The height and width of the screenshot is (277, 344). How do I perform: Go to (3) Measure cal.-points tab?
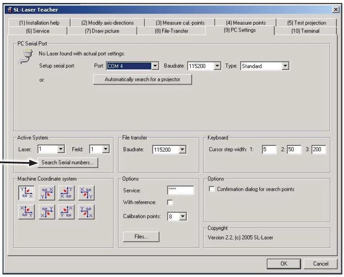(180, 23)
